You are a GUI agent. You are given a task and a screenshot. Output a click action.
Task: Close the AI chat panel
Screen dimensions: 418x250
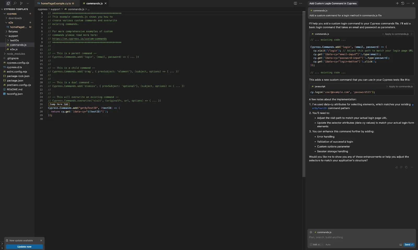tap(413, 3)
